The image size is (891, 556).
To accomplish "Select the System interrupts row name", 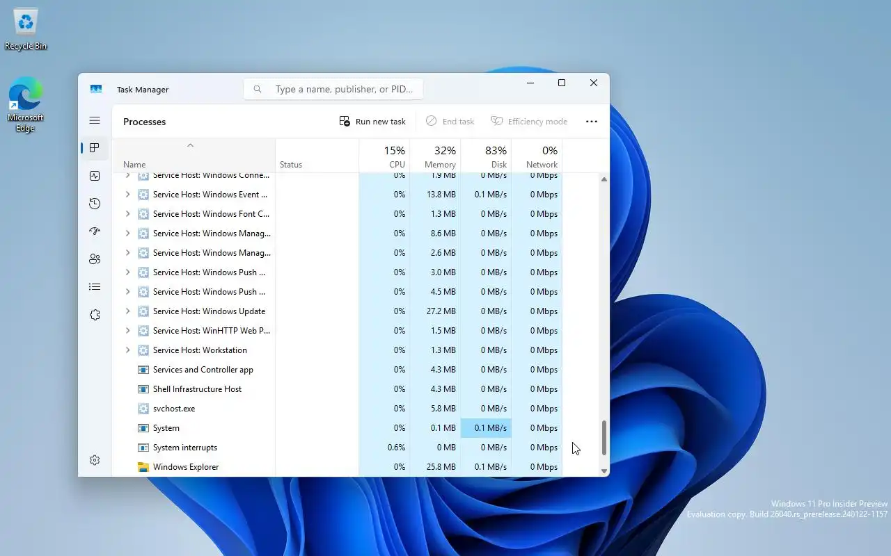I will coord(185,448).
